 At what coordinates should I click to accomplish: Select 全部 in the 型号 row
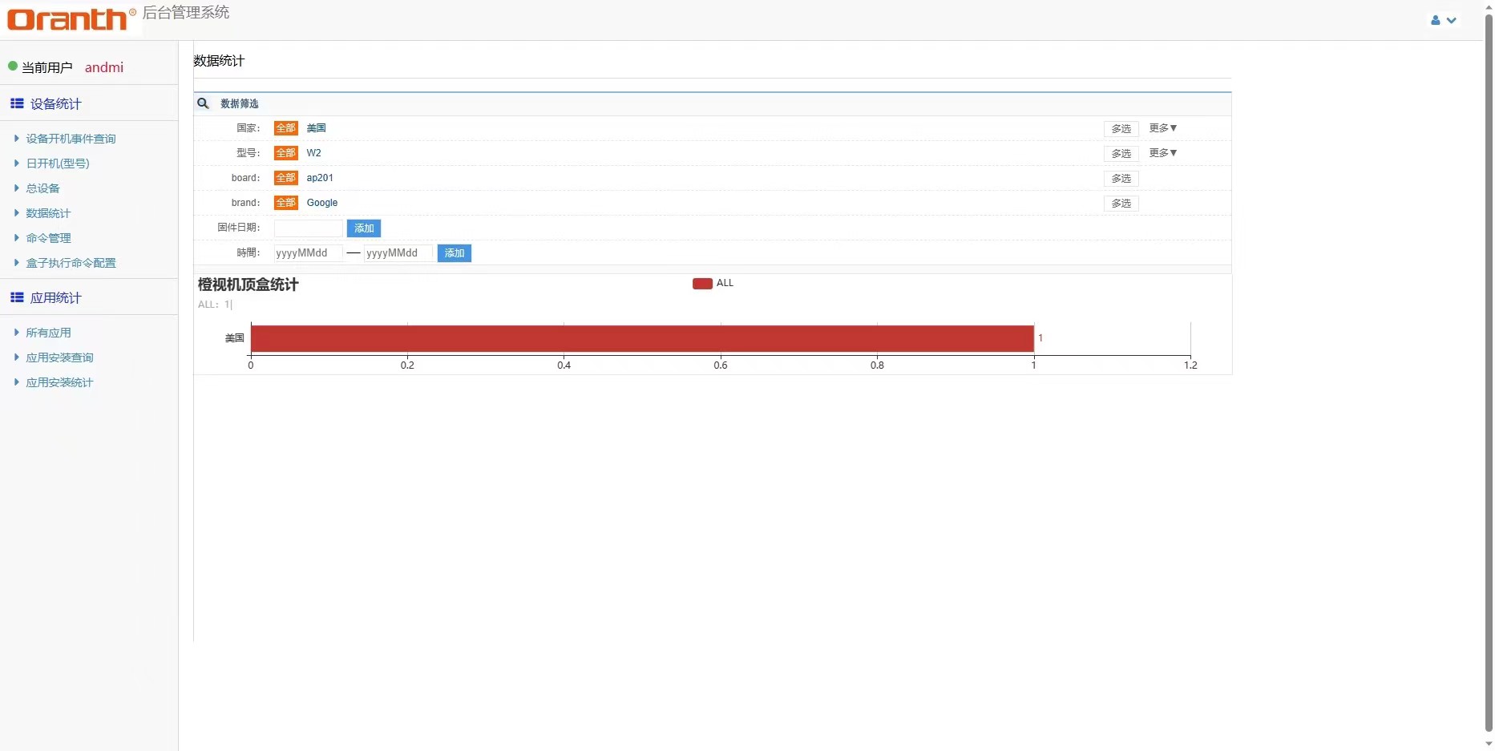286,153
